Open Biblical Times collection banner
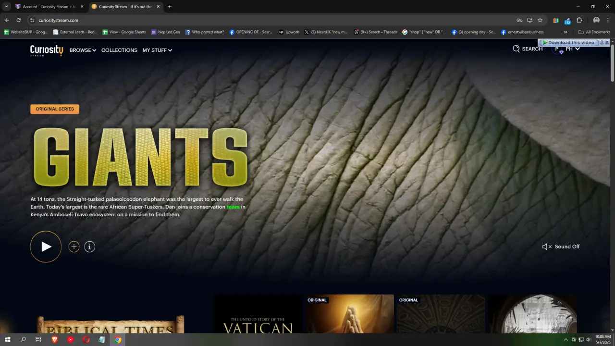Image resolution: width=615 pixels, height=346 pixels. (111, 325)
